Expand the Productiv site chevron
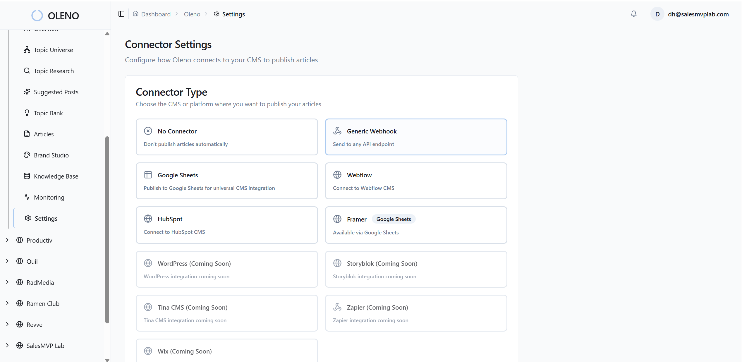This screenshot has height=362, width=742. (x=7, y=240)
